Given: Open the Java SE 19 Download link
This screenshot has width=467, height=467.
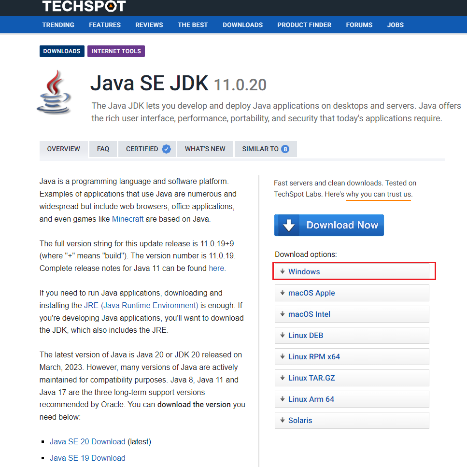Looking at the screenshot, I should coord(87,458).
